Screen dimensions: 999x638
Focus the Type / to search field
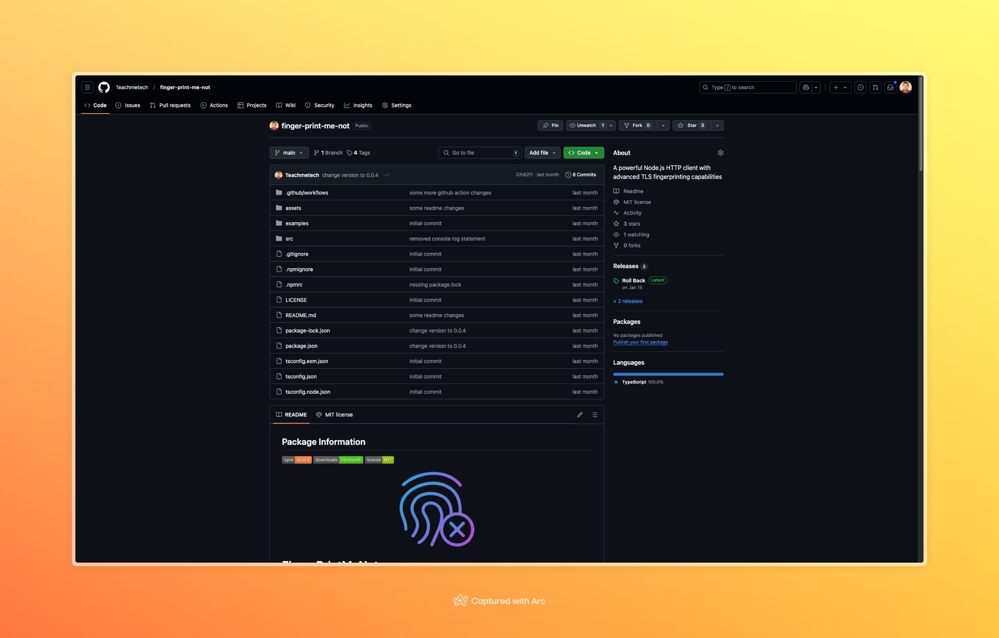748,87
